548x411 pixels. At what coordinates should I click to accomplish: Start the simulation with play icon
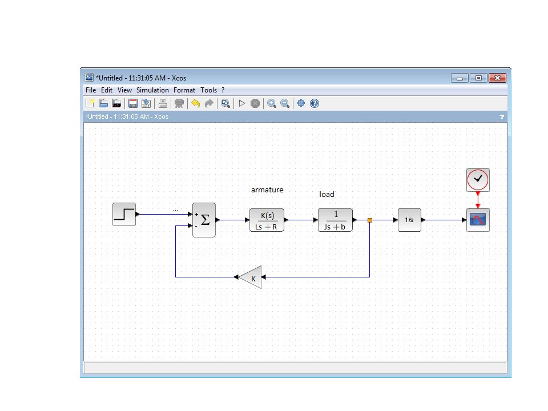(x=242, y=103)
